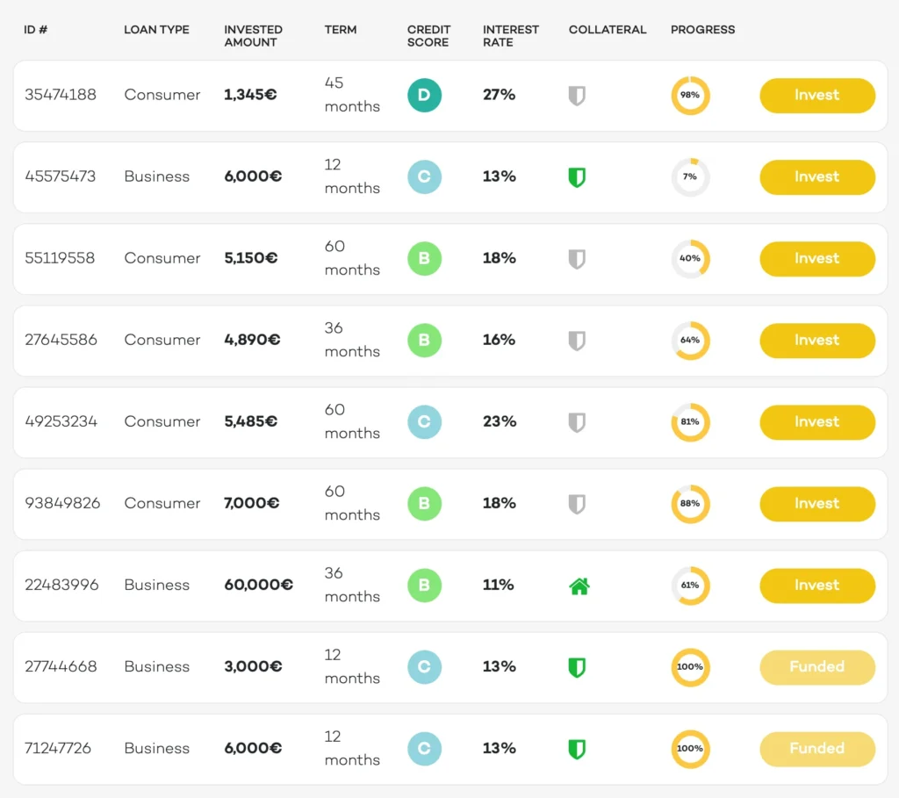Click the 98% progress ring
Image resolution: width=899 pixels, height=798 pixels.
tap(690, 95)
